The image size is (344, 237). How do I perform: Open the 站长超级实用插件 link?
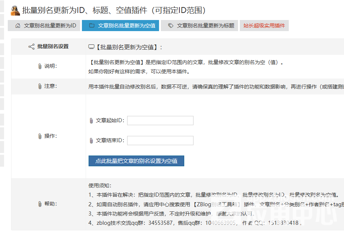pyautogui.click(x=264, y=26)
